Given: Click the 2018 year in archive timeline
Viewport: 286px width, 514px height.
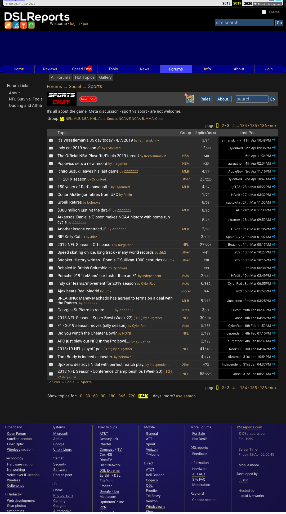Looking at the screenshot, I should pos(226,3).
